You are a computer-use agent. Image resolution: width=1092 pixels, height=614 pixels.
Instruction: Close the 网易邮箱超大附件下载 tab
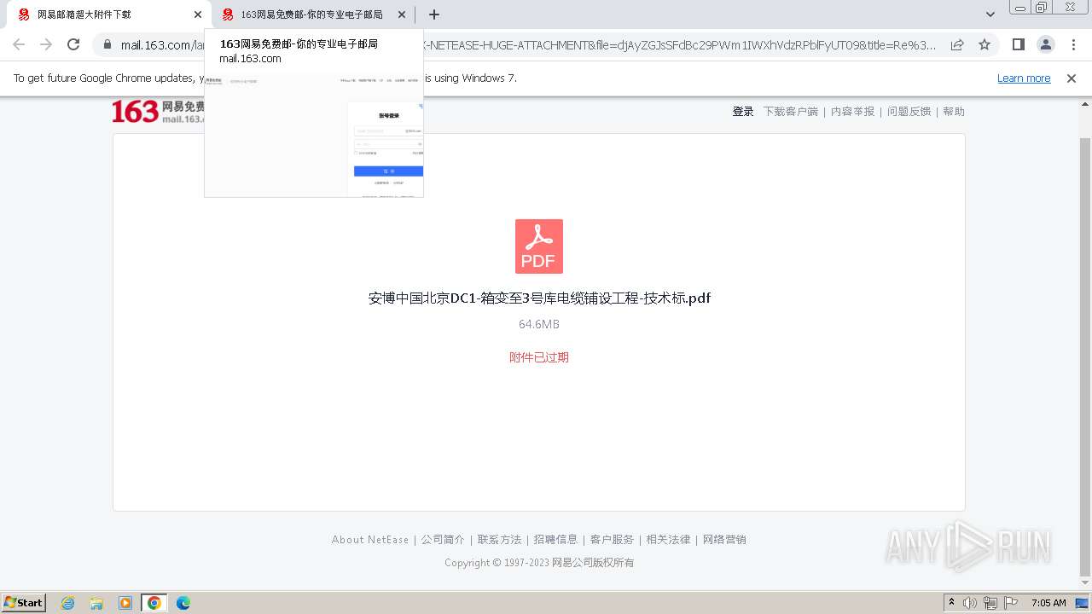(x=198, y=14)
